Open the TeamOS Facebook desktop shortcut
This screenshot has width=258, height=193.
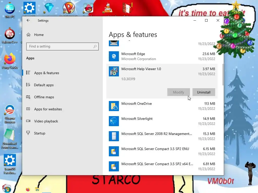point(10,164)
